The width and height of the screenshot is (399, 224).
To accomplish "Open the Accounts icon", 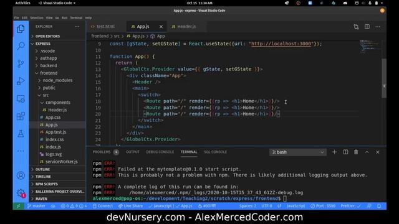I will (21, 175).
